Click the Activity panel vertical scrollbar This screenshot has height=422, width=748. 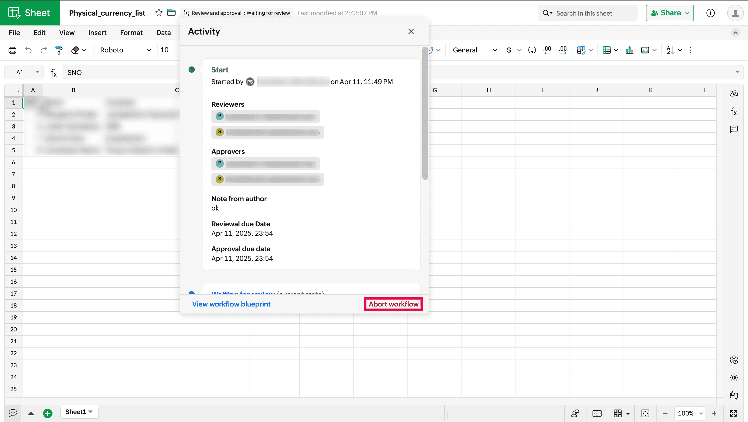click(425, 113)
